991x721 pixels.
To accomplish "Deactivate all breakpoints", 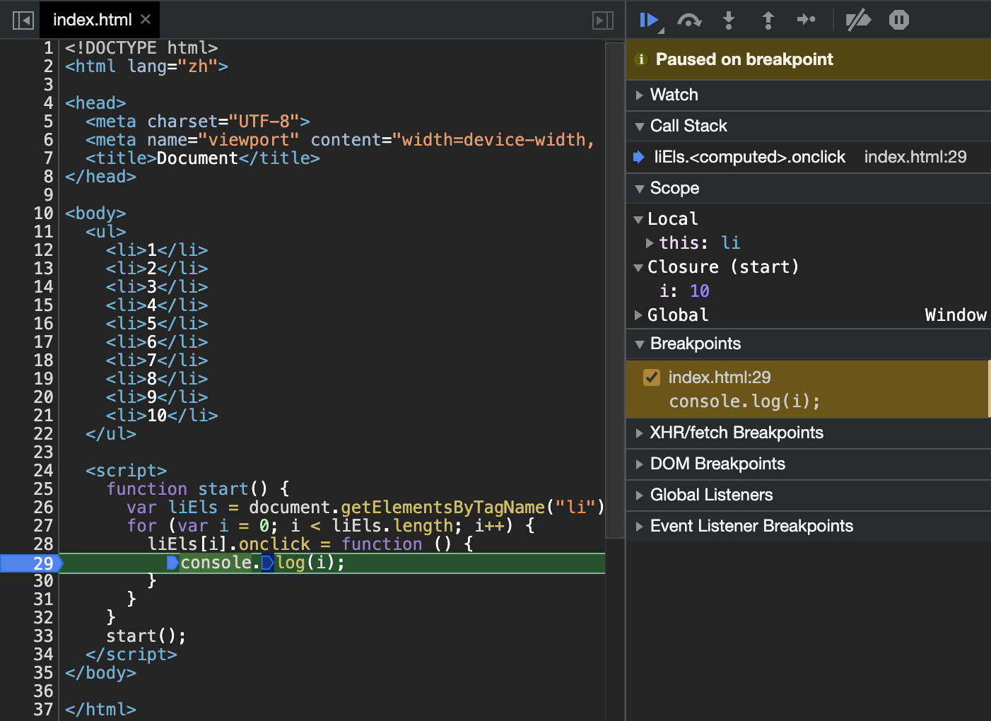I will (858, 20).
